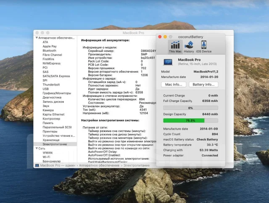Click the MacBook Pro laptop icon in coconutBattery
The height and width of the screenshot is (203, 269).
pos(168,62)
